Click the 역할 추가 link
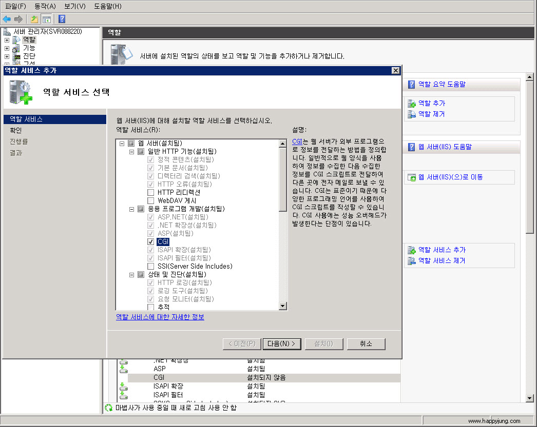The image size is (537, 427). [432, 103]
